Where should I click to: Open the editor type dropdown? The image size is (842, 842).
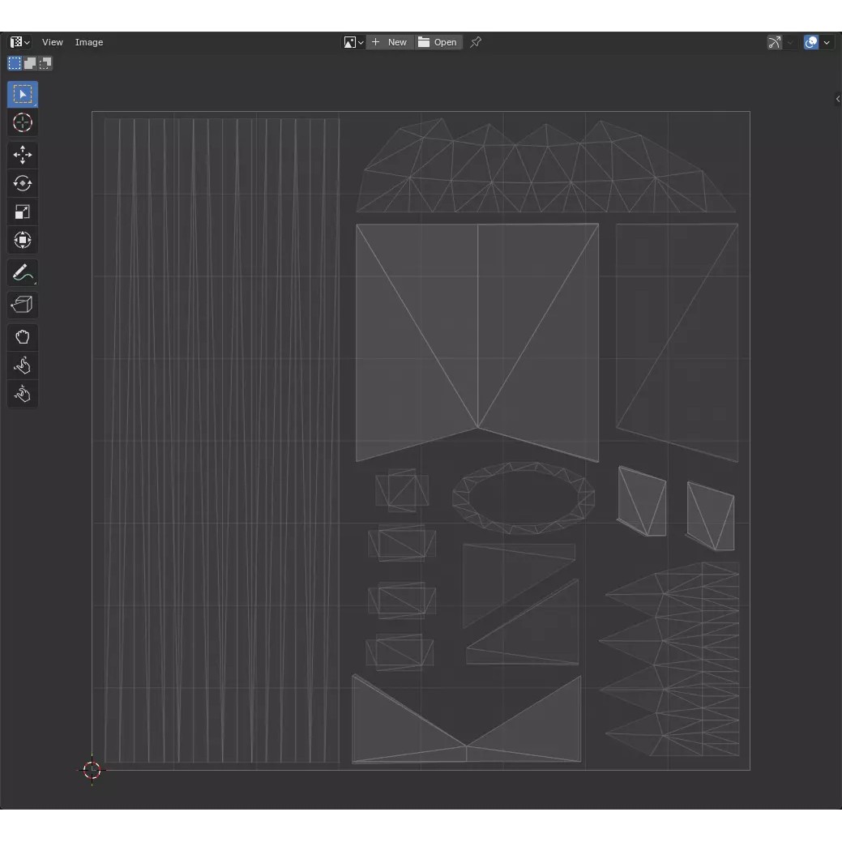[x=19, y=42]
